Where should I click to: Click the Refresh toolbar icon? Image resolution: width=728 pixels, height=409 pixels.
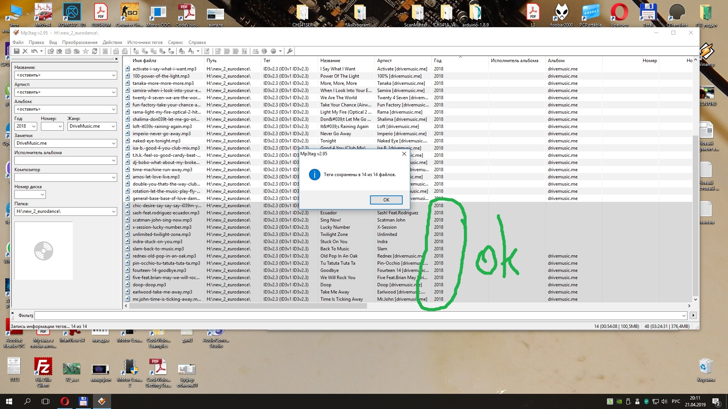point(94,51)
